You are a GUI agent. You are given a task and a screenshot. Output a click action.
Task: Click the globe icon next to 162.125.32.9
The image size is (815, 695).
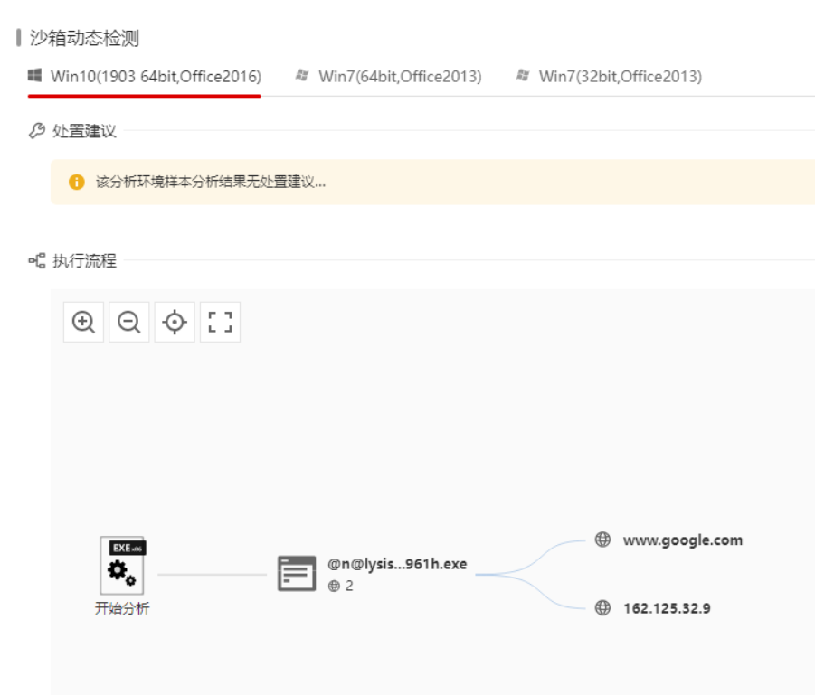[x=603, y=607]
